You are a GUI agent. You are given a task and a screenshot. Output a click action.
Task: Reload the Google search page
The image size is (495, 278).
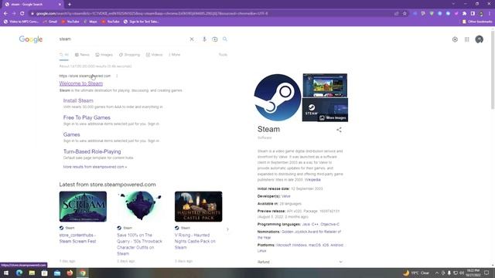coord(22,14)
